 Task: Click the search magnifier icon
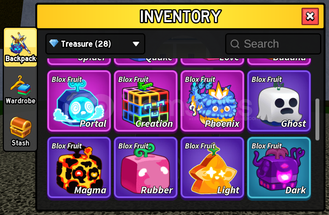(x=235, y=44)
